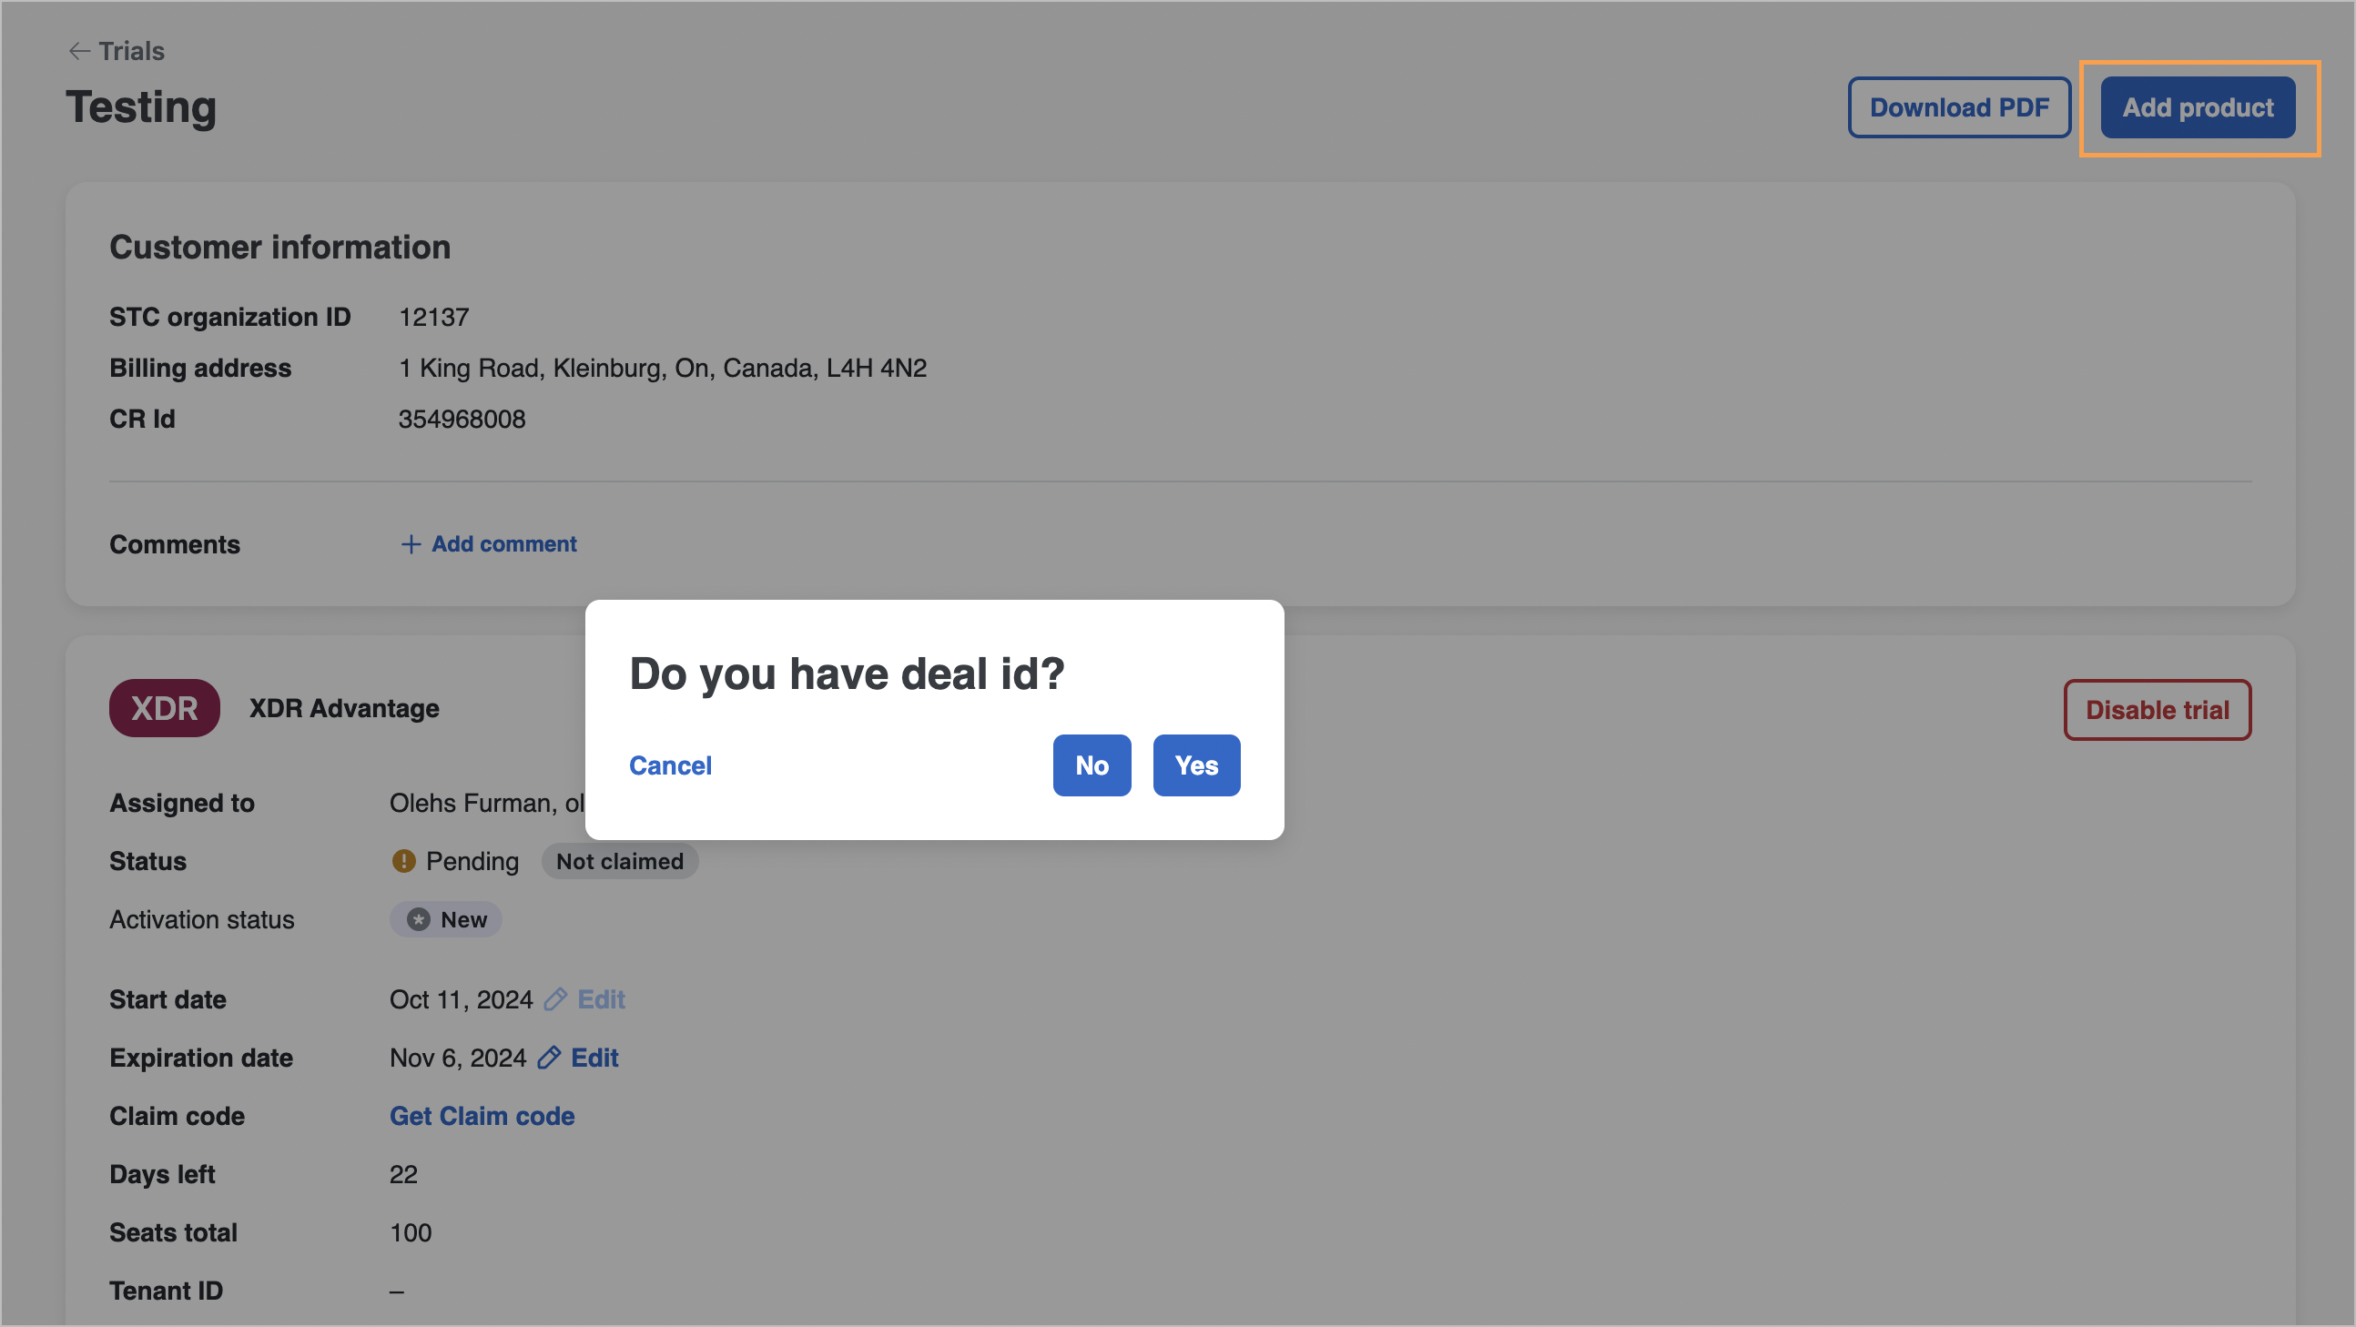Screen dimensions: 2356x1327
Task: Click the New activation status badge
Action: (446, 920)
